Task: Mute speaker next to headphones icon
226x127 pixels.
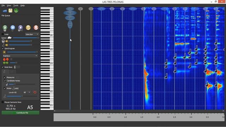Action: (x=7, y=41)
